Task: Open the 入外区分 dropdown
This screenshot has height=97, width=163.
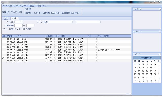Action: (x=19, y=22)
